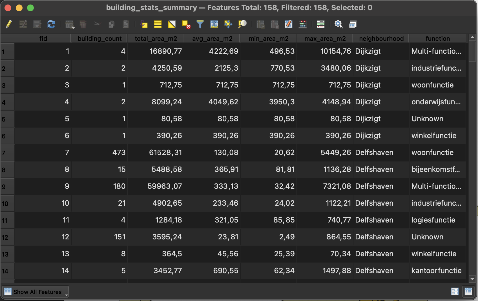Click the Invert selection icon

tap(172, 24)
